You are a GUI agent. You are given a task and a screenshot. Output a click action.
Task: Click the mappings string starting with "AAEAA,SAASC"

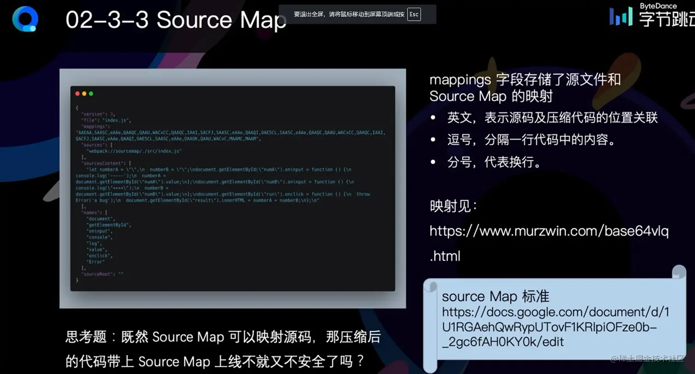click(x=230, y=136)
